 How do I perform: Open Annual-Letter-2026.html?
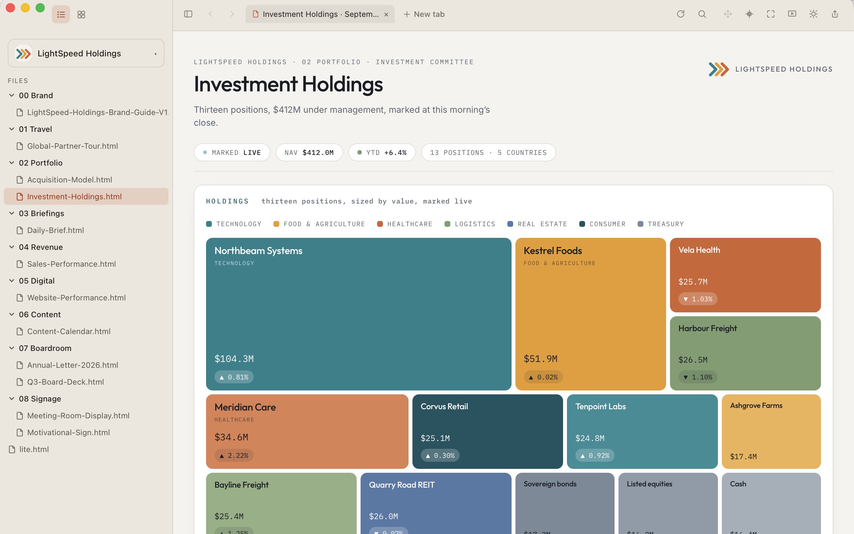[86, 365]
